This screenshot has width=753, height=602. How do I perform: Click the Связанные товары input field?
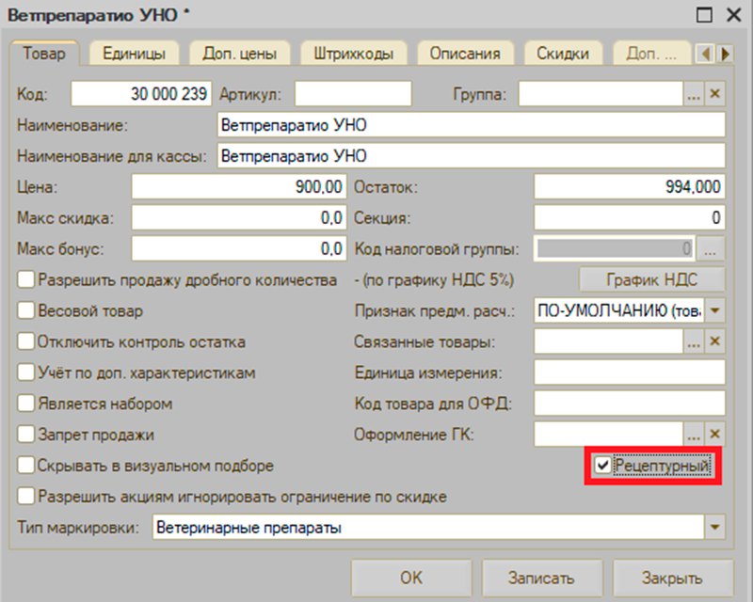608,341
